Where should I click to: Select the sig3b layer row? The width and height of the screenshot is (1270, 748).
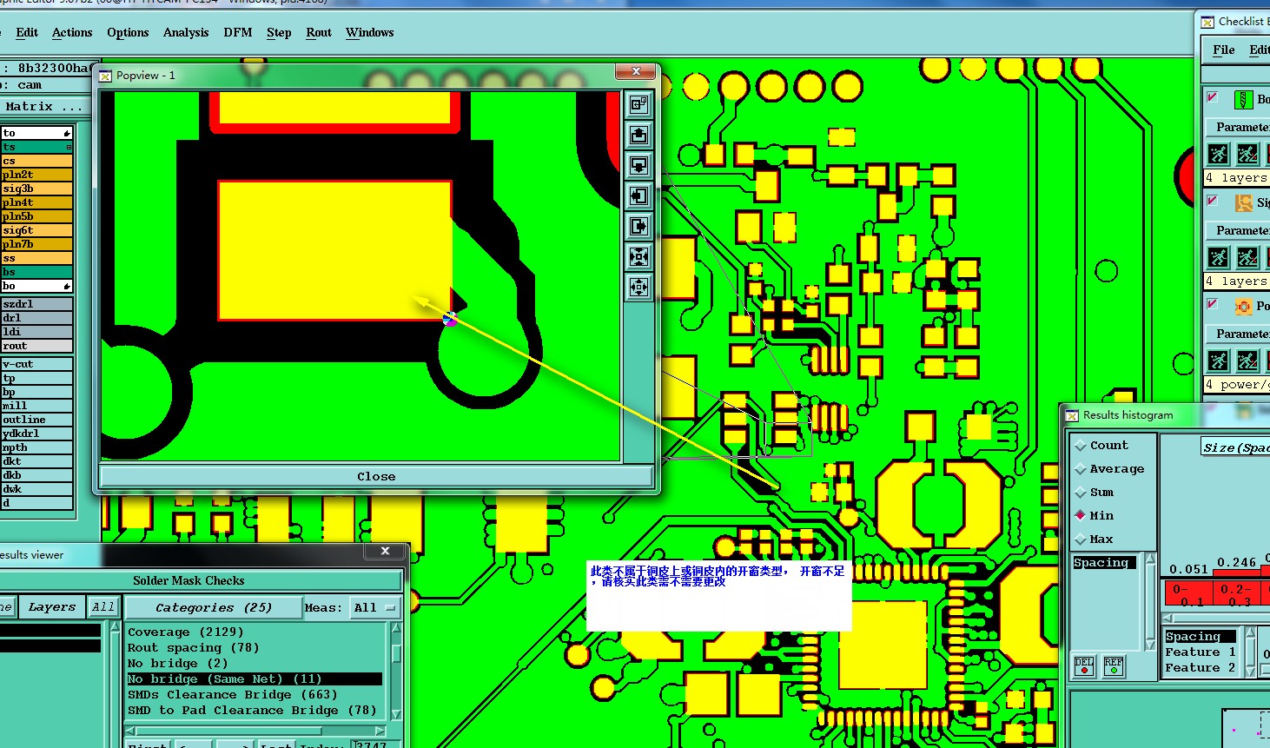[x=36, y=189]
